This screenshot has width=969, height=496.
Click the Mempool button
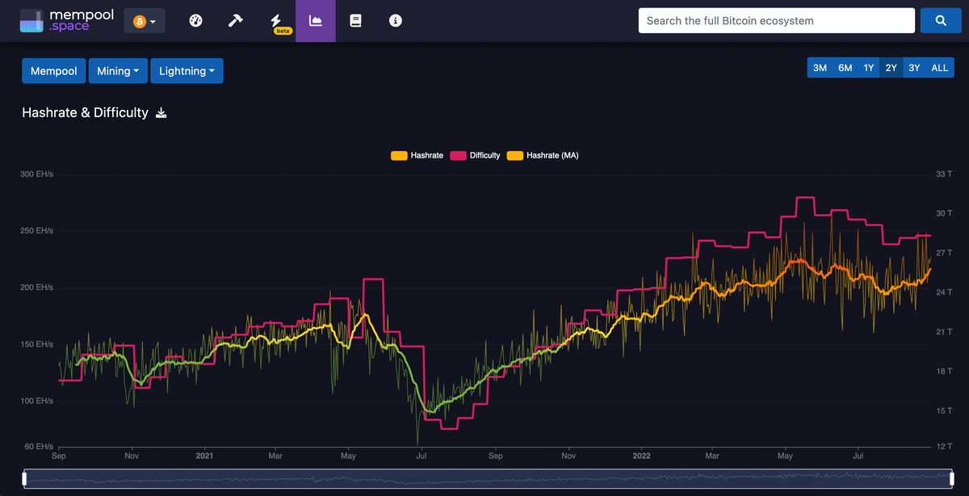pyautogui.click(x=53, y=71)
